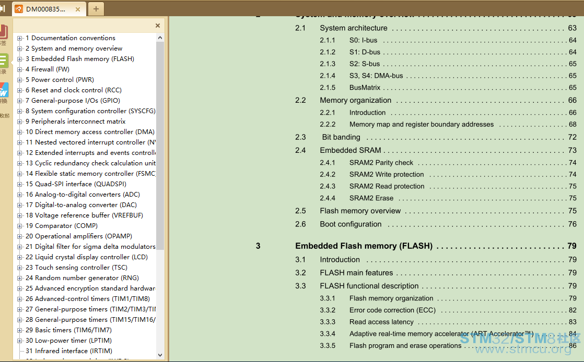Open bookmark 31 Infrared interface (IRTIM)

coord(69,351)
